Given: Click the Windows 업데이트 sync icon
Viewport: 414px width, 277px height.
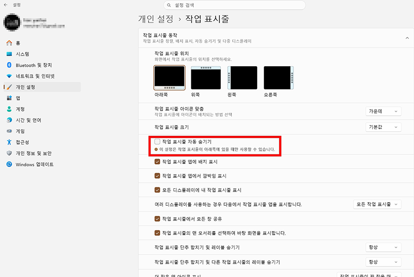Looking at the screenshot, I should click(x=9, y=164).
